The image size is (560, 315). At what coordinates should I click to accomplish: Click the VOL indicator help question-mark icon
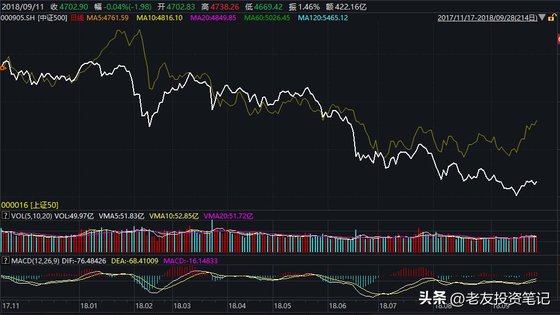click(x=5, y=215)
